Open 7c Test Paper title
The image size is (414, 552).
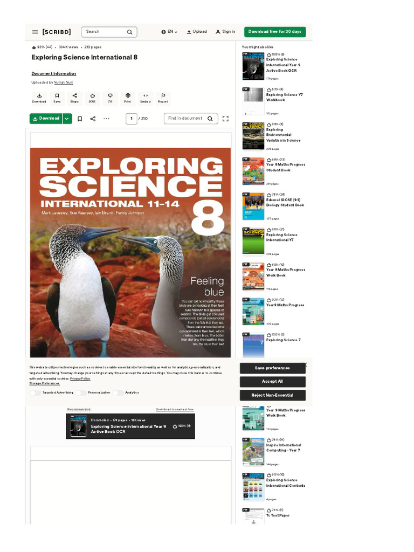(278, 515)
